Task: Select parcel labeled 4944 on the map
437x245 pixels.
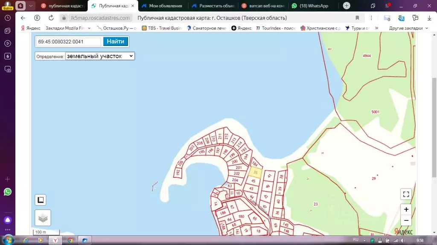Action: pos(367,56)
